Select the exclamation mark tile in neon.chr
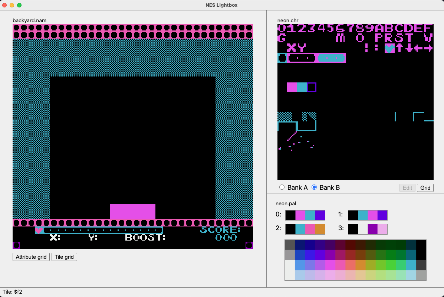The image size is (444, 297). click(366, 48)
